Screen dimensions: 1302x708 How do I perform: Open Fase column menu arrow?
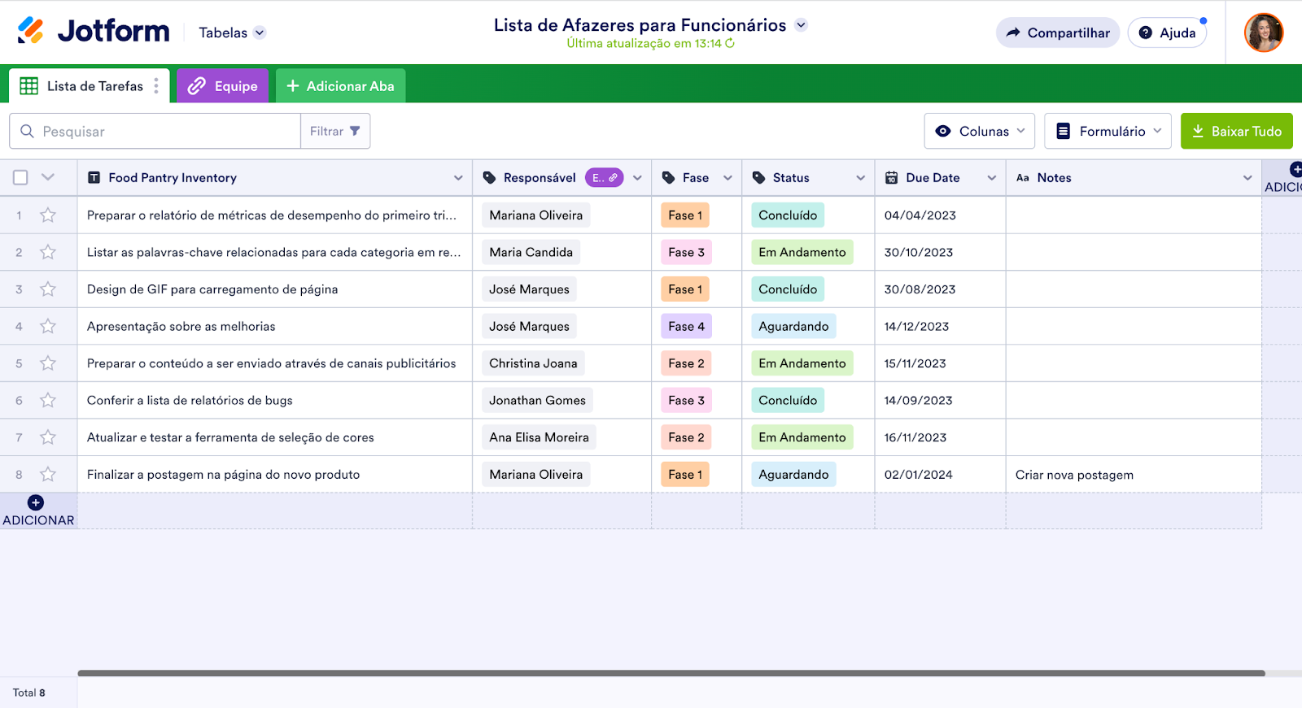[727, 178]
